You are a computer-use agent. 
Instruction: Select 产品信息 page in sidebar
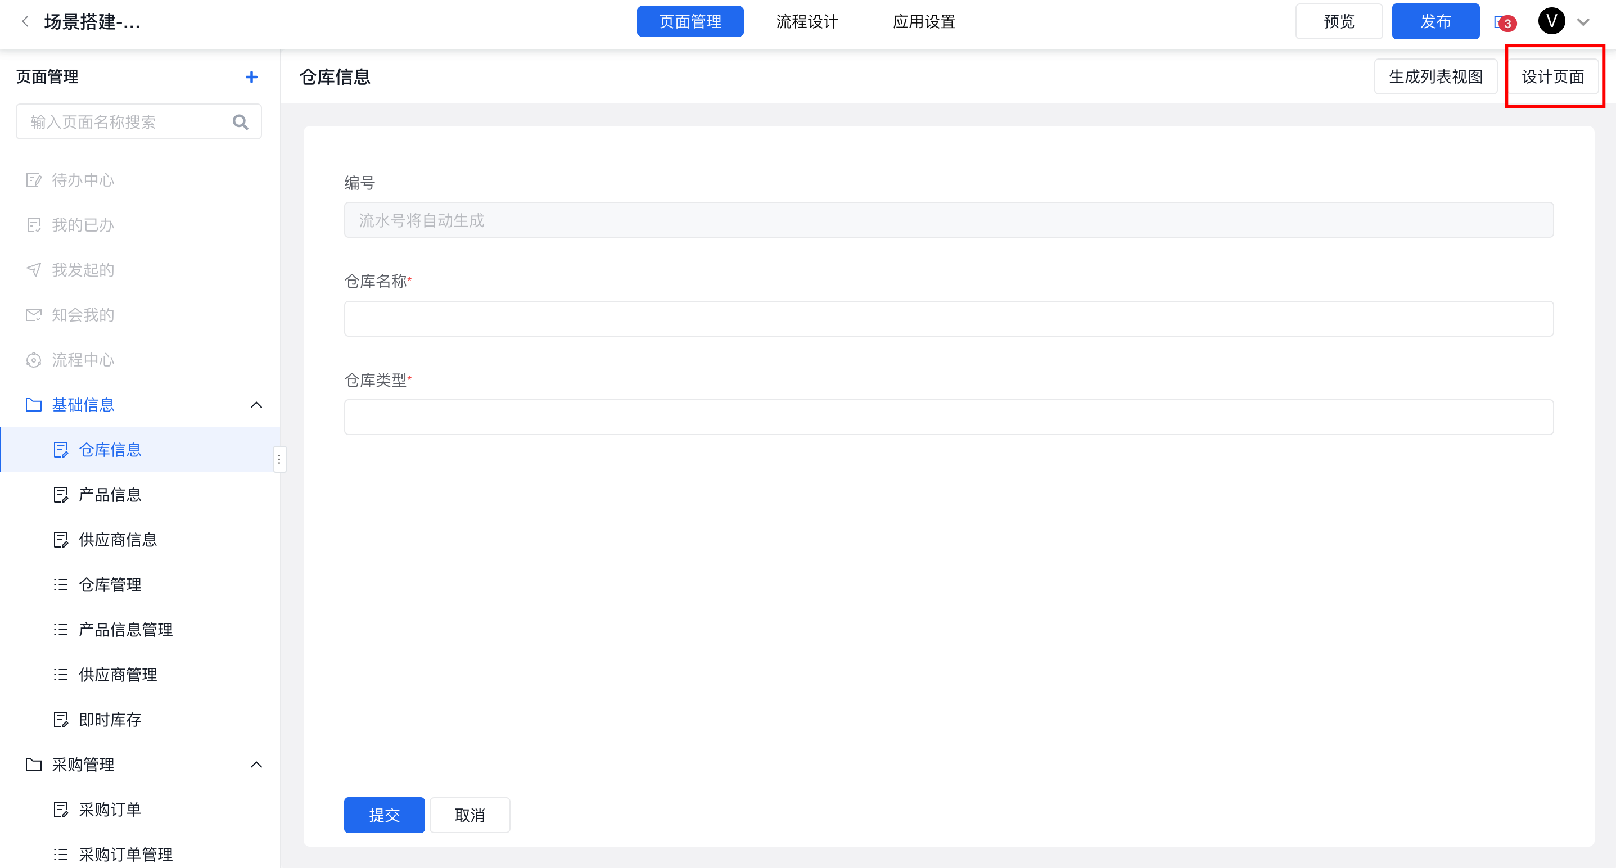pos(110,495)
